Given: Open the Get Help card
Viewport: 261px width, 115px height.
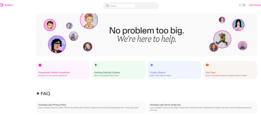Looking at the screenshot, I should (230, 70).
